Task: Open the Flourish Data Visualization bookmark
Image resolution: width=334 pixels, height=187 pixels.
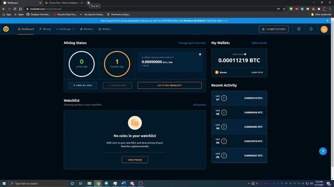Action: click(x=65, y=15)
